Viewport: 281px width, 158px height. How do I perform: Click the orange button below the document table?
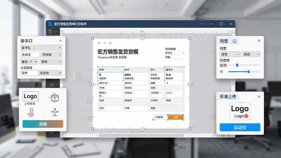pos(175,117)
